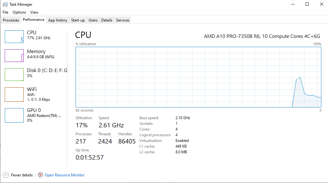Open the Disk 0 performance graph
The width and height of the screenshot is (328, 183).
(14, 75)
